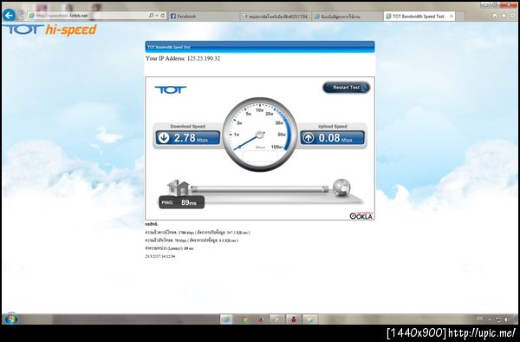The width and height of the screenshot is (520, 342).
Task: Click the upload arrow icon beside 0.08 Mbps
Action: (x=308, y=137)
